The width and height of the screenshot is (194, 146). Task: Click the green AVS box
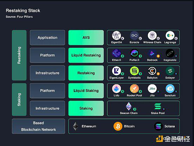(x=86, y=38)
